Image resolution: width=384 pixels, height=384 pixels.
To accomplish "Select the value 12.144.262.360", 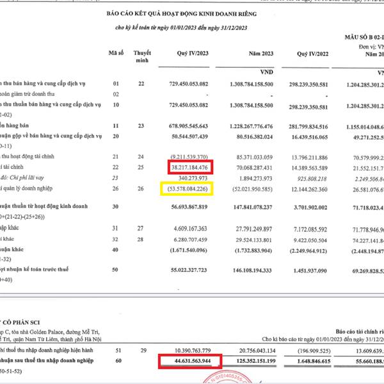I will click(310, 189).
